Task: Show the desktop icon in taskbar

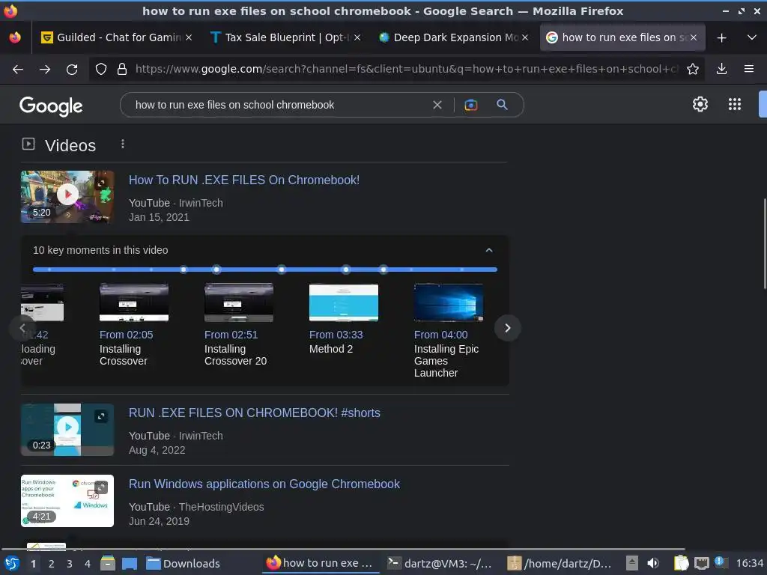Action: tap(129, 564)
